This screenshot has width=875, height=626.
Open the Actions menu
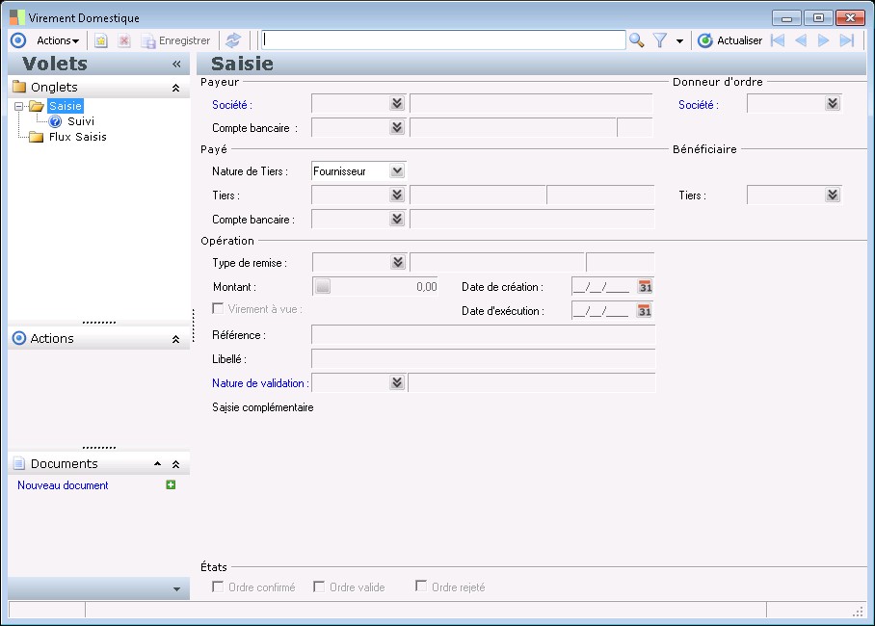57,40
